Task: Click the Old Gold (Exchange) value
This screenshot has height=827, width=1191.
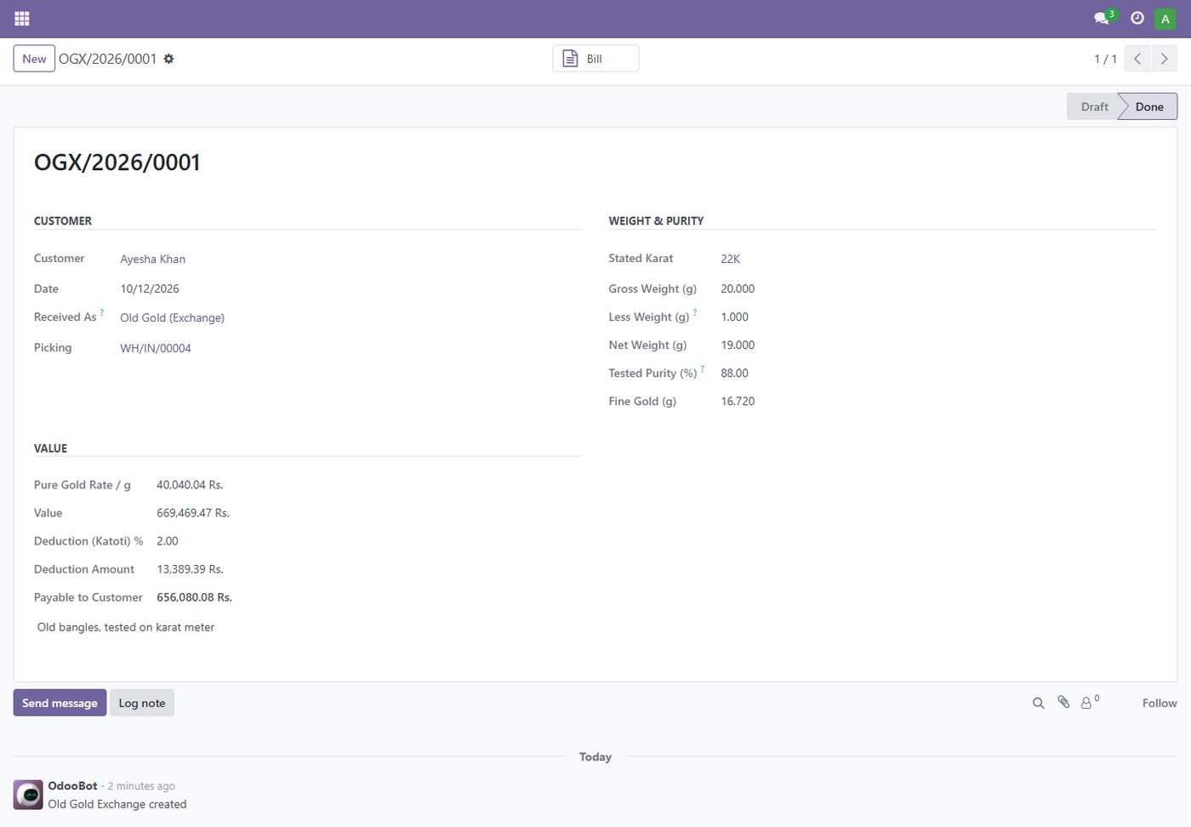Action: 173,317
